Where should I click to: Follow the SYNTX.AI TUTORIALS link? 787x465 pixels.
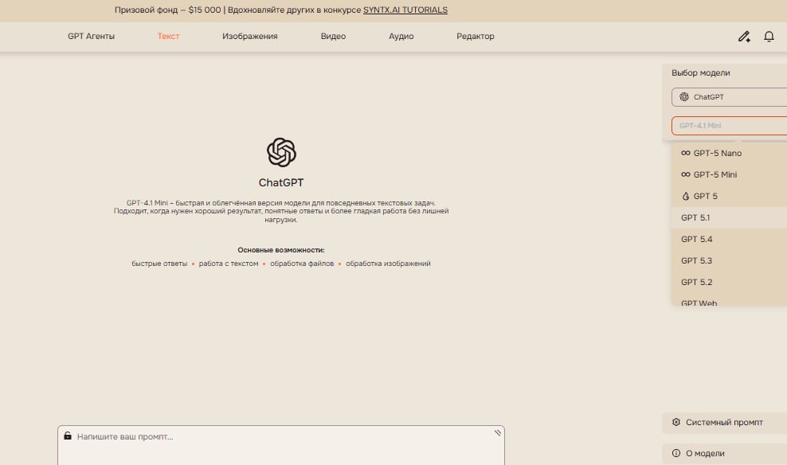pos(405,10)
